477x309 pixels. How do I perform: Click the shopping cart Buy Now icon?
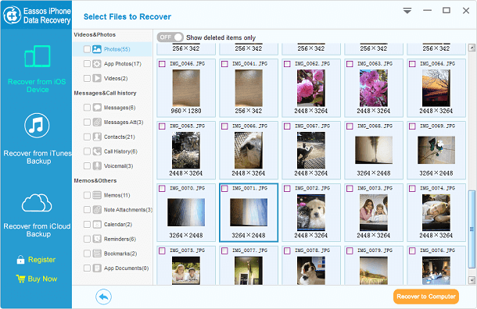(20, 279)
